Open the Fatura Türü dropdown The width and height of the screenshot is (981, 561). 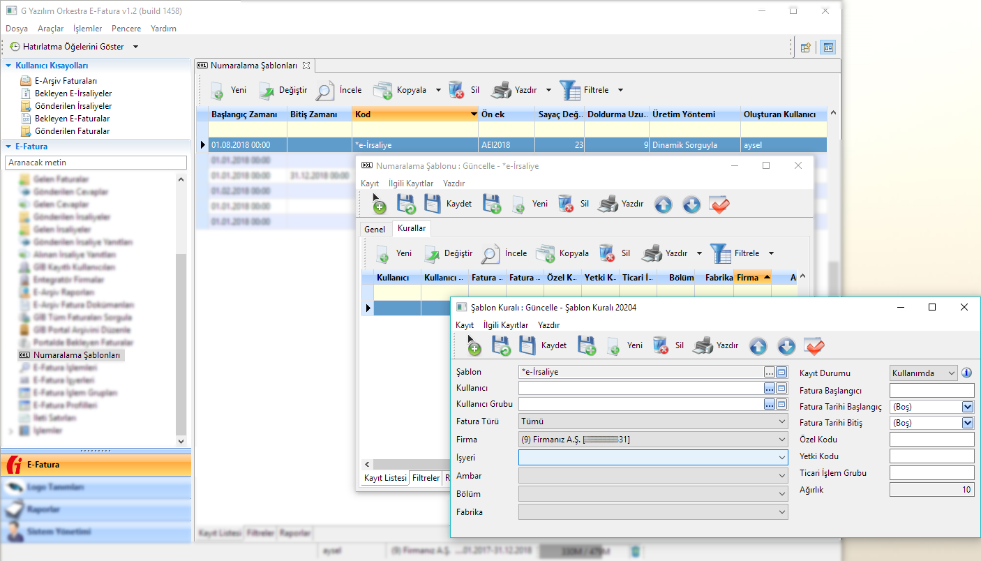point(781,421)
